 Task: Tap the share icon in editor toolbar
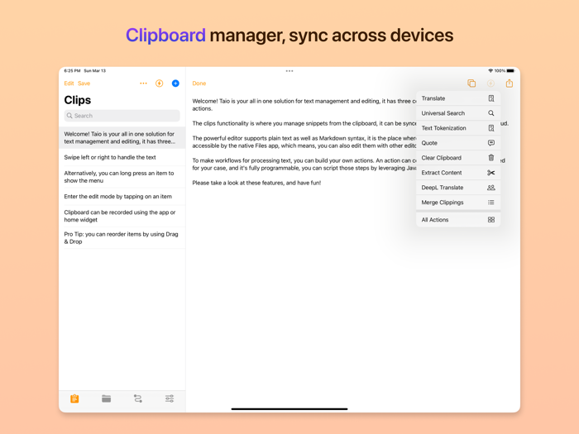click(x=510, y=83)
